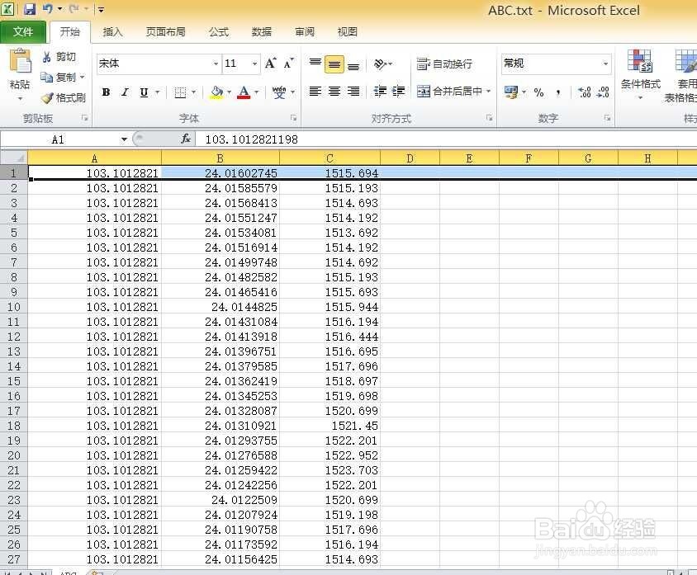Switch to the Insert (插入) tab

tap(112, 32)
